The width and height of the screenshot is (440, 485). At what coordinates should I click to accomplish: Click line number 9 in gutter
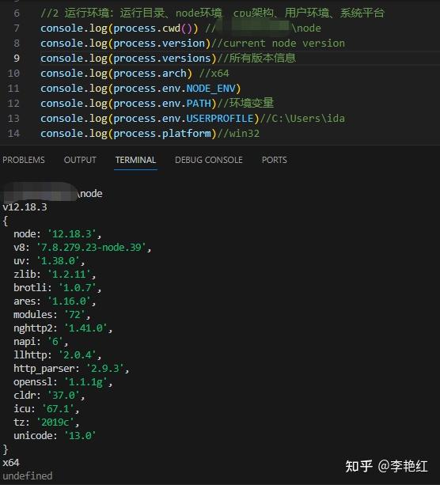[17, 58]
